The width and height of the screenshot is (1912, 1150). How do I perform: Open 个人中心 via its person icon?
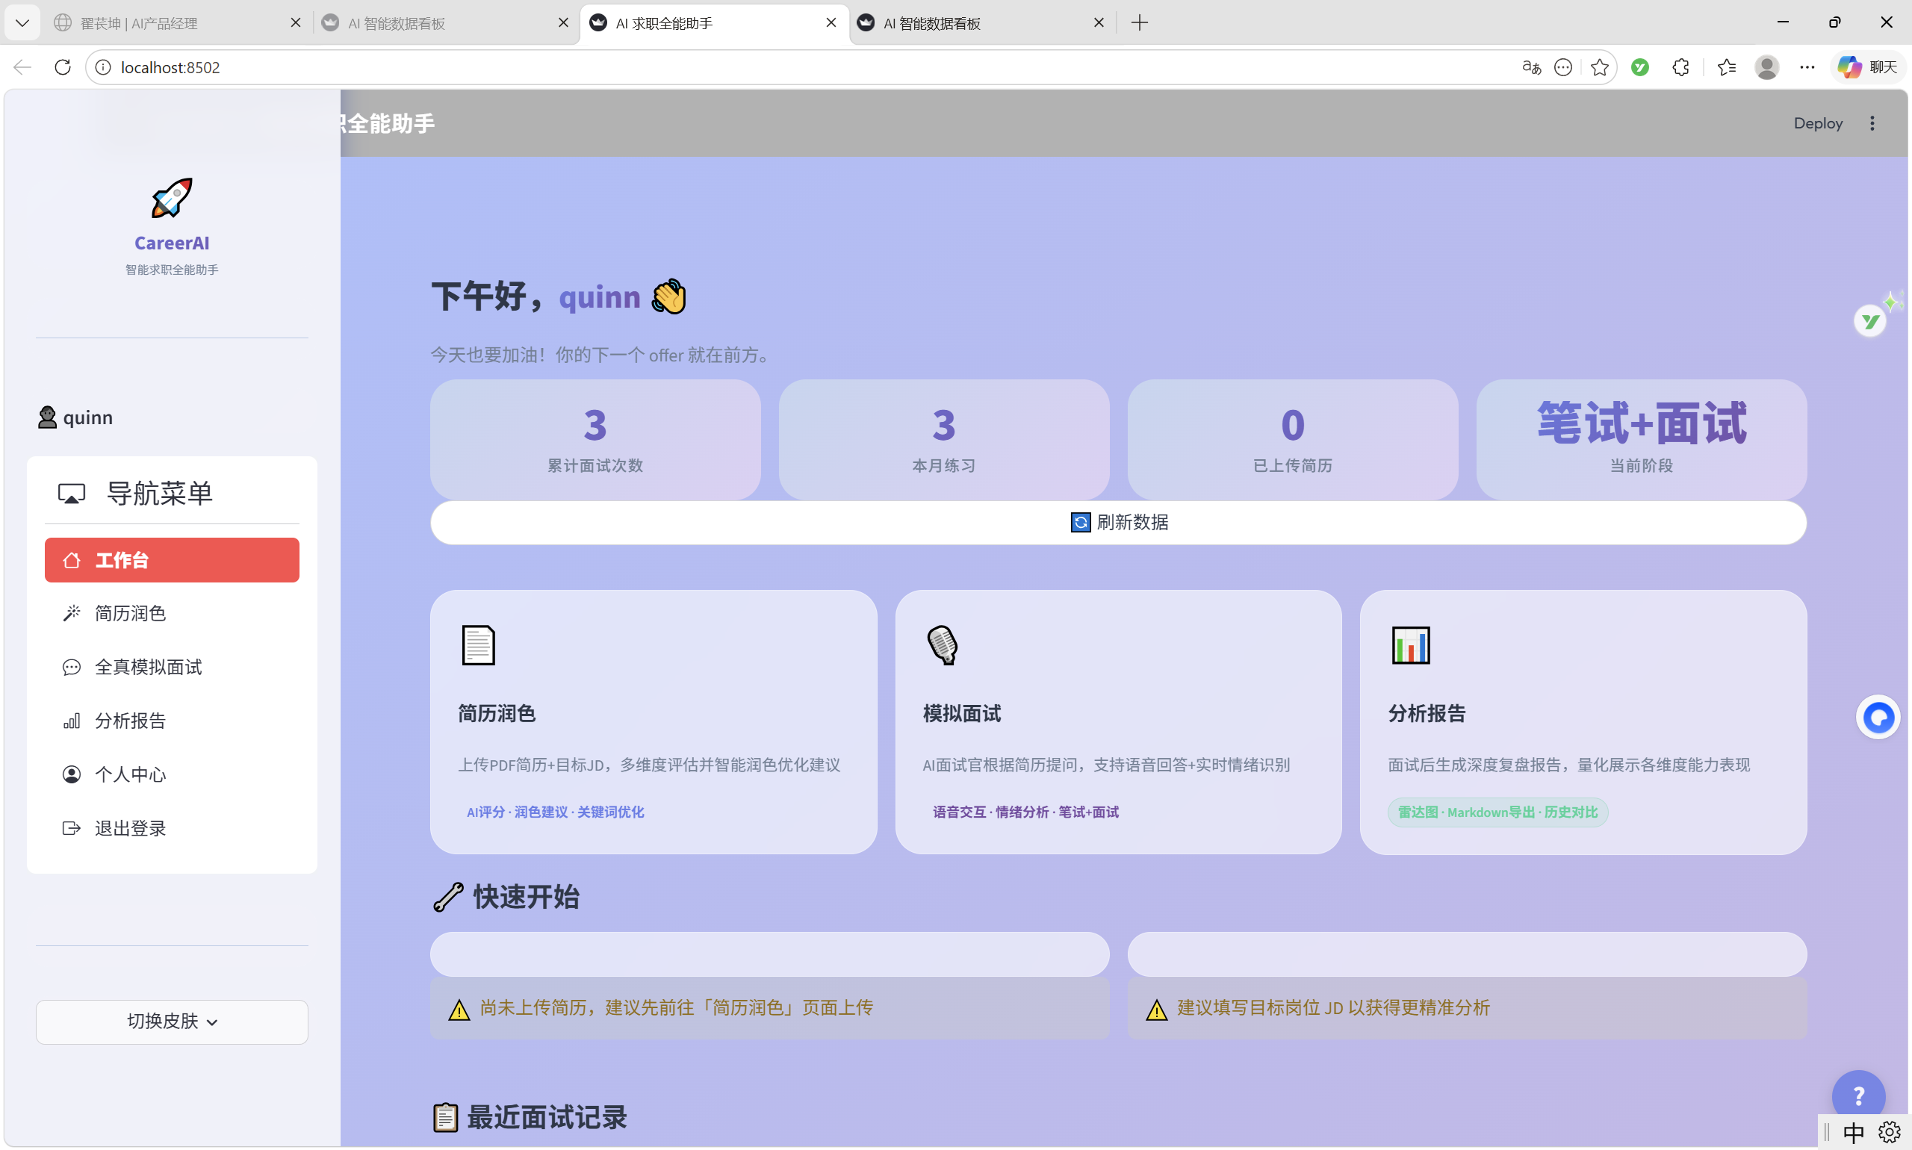[72, 774]
